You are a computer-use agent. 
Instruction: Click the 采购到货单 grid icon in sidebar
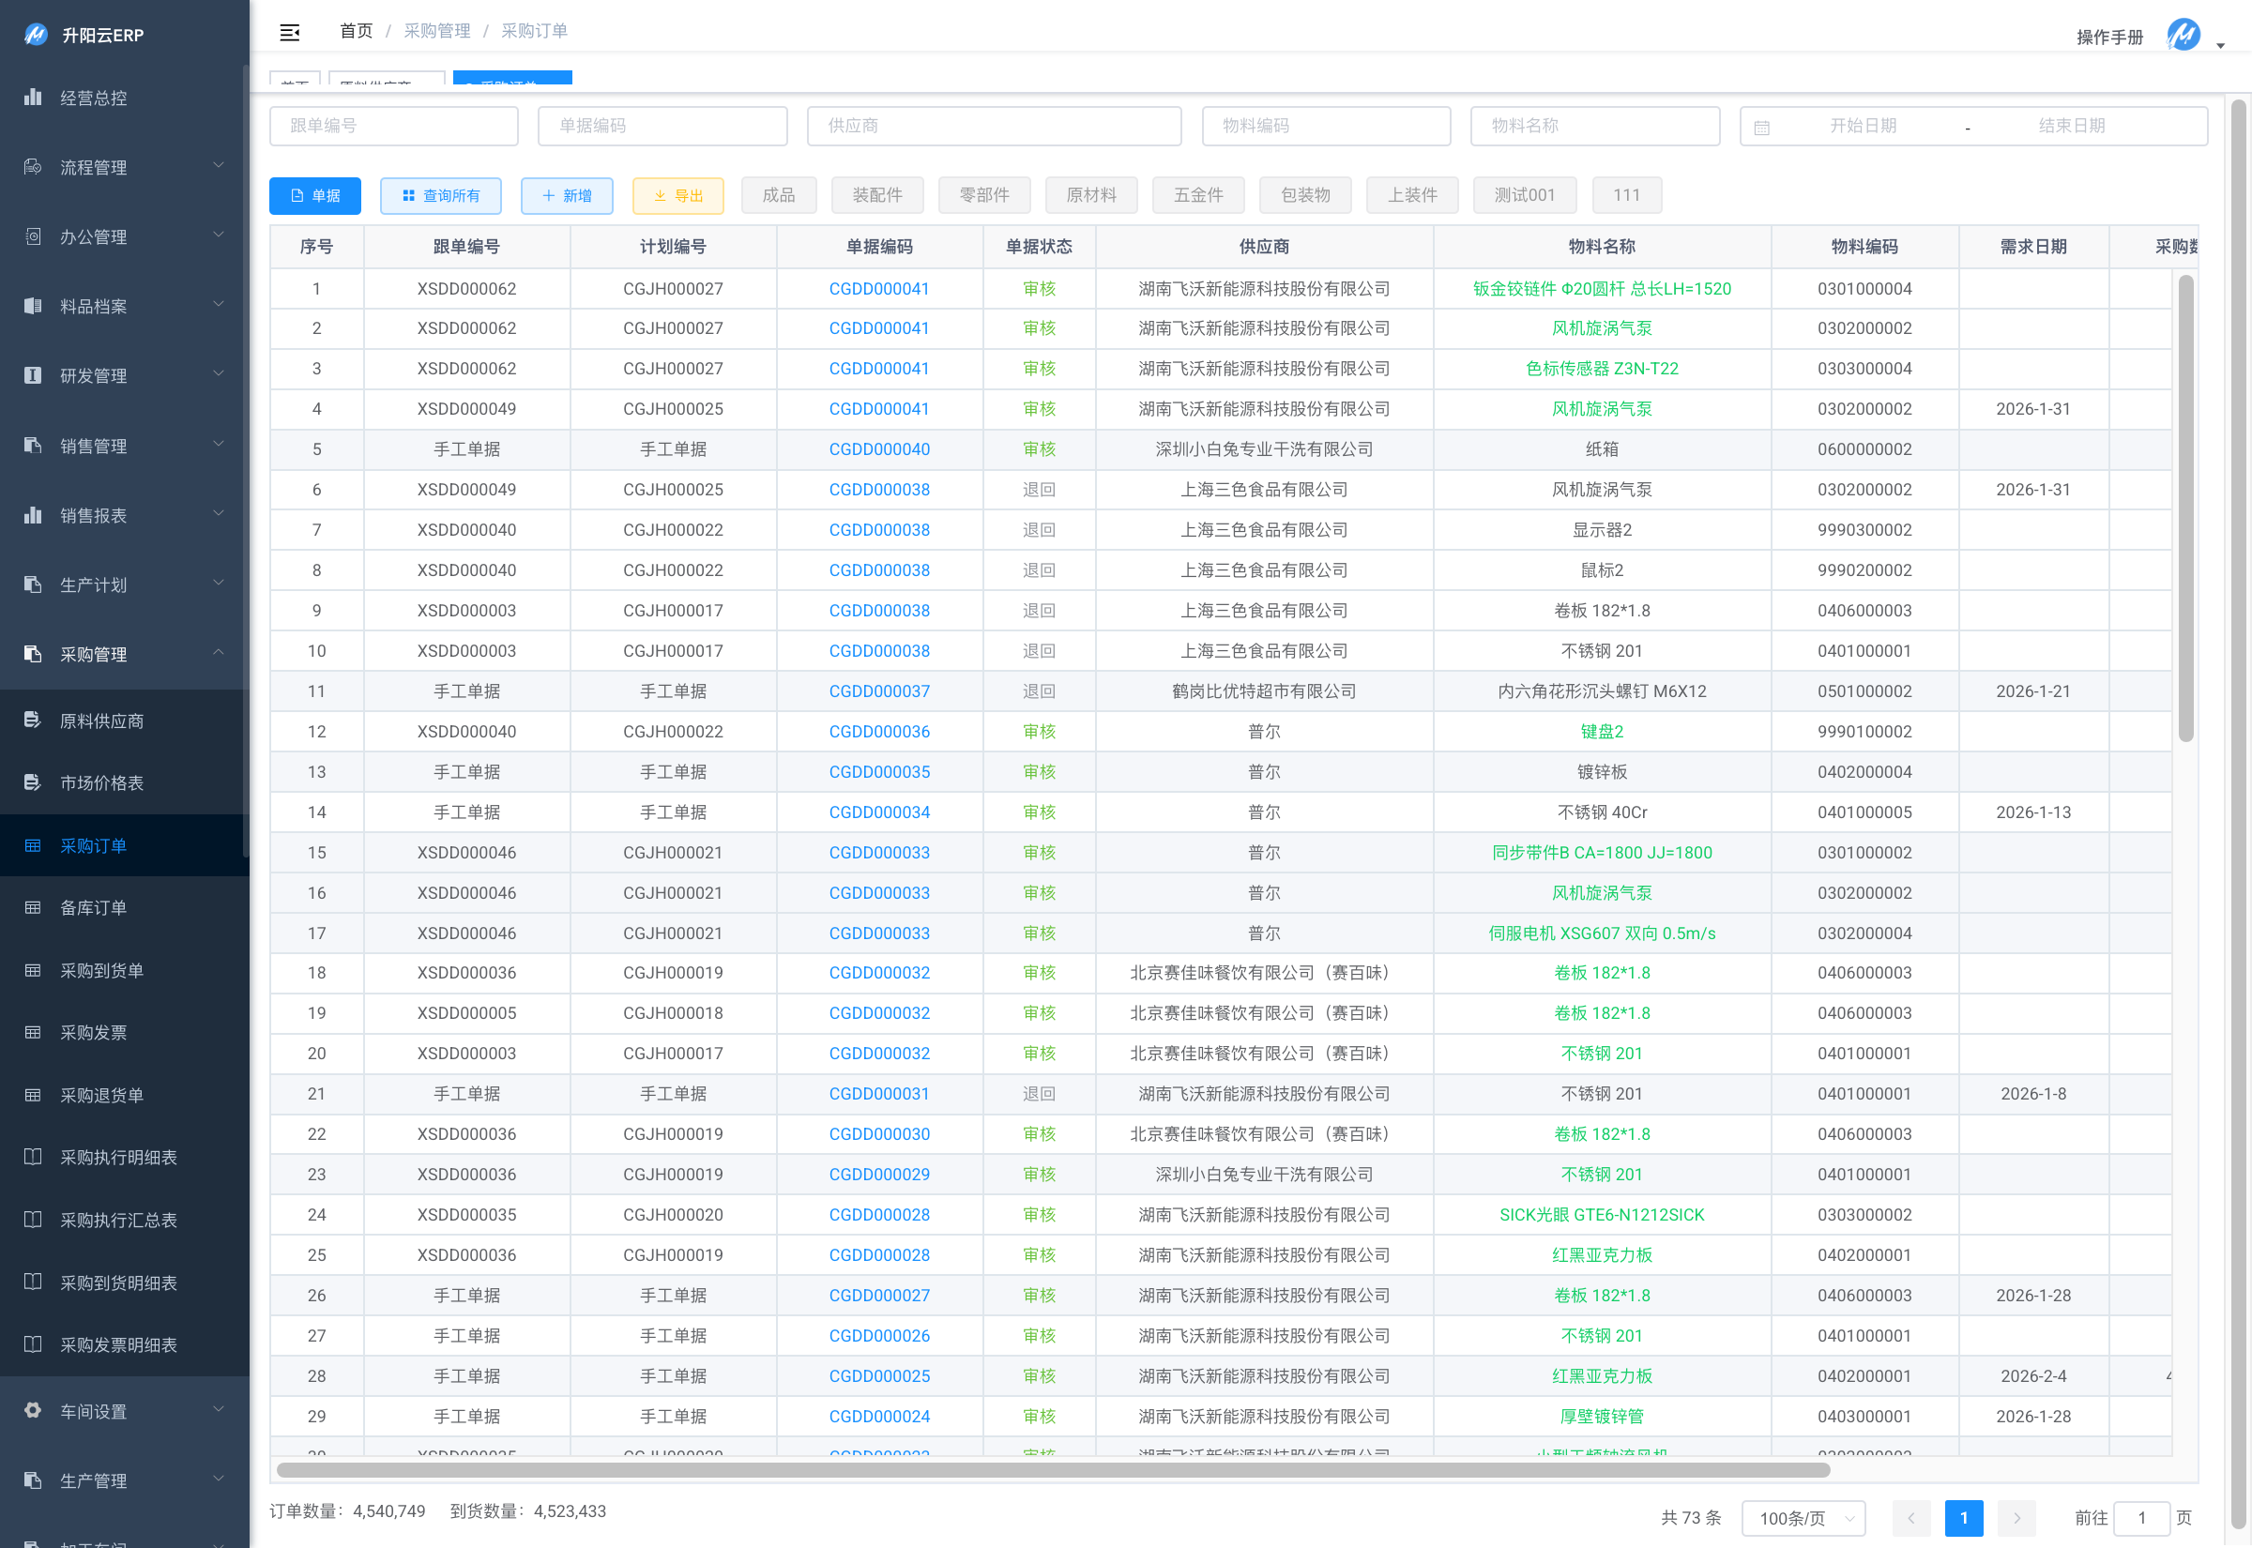33,970
